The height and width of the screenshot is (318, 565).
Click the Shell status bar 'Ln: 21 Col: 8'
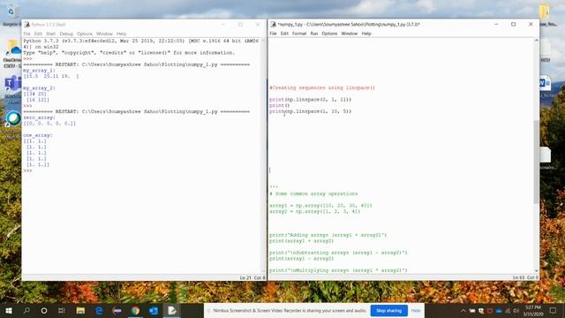pyautogui.click(x=252, y=277)
